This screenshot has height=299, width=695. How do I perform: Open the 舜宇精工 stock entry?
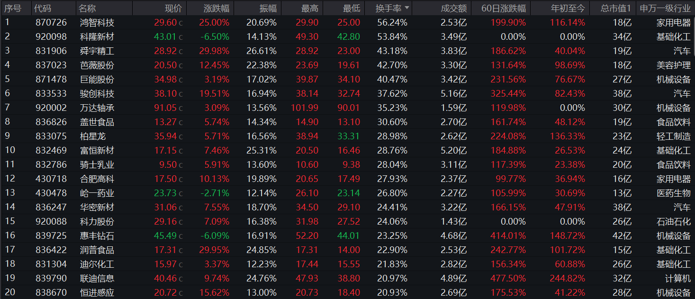click(x=97, y=51)
